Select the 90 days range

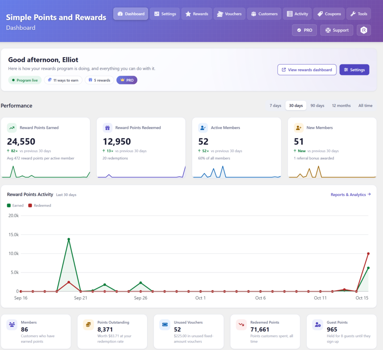tap(317, 106)
